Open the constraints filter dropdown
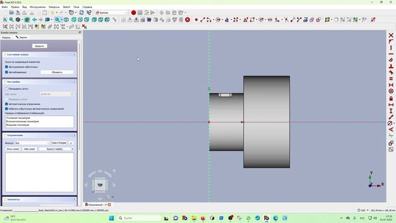Image resolution: width=396 pixels, height=223 pixels. pos(32,143)
